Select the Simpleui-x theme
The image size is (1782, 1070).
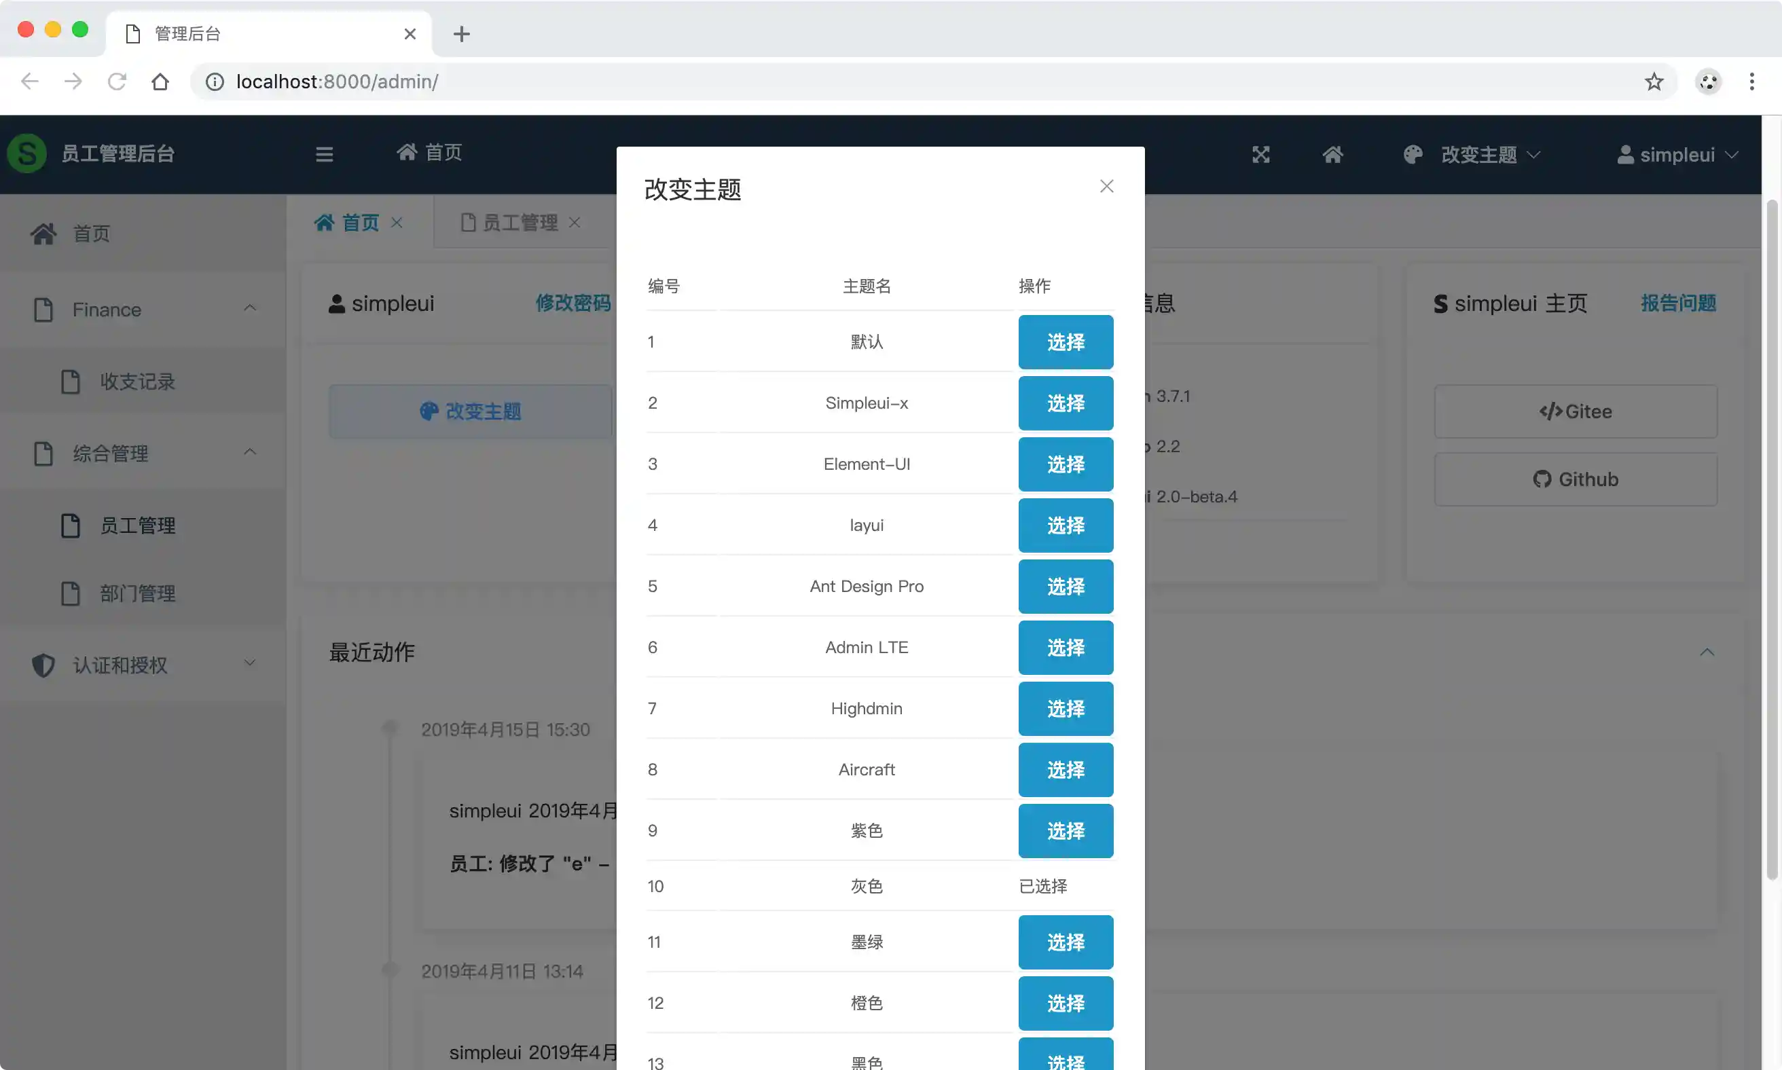coord(1064,403)
